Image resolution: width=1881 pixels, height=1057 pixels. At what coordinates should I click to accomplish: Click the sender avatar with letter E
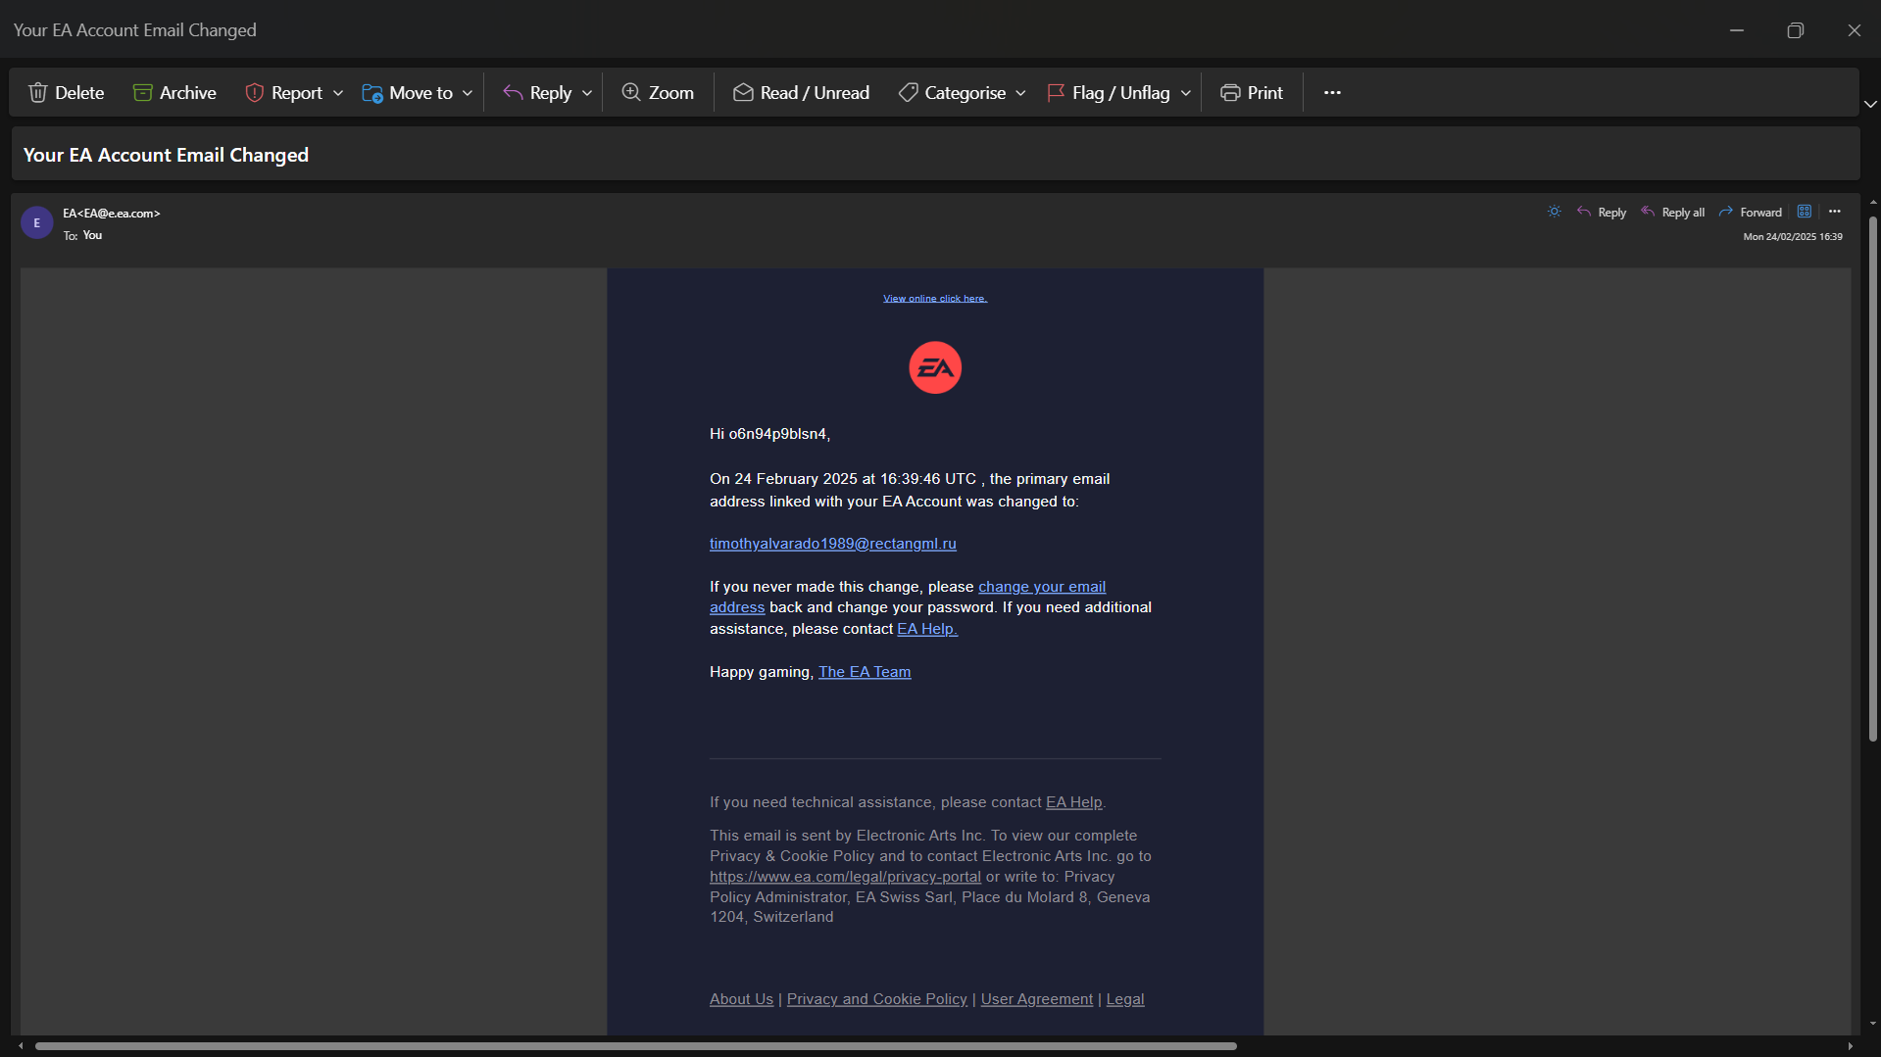[x=37, y=223]
